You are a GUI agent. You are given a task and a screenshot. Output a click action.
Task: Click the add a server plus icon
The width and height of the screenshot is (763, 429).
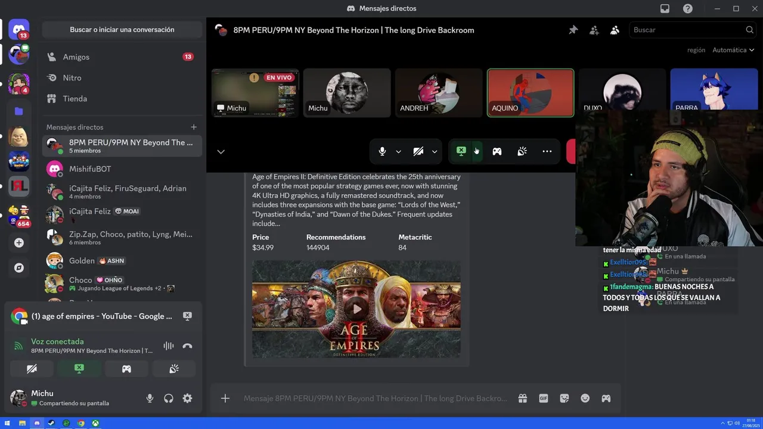tap(18, 243)
